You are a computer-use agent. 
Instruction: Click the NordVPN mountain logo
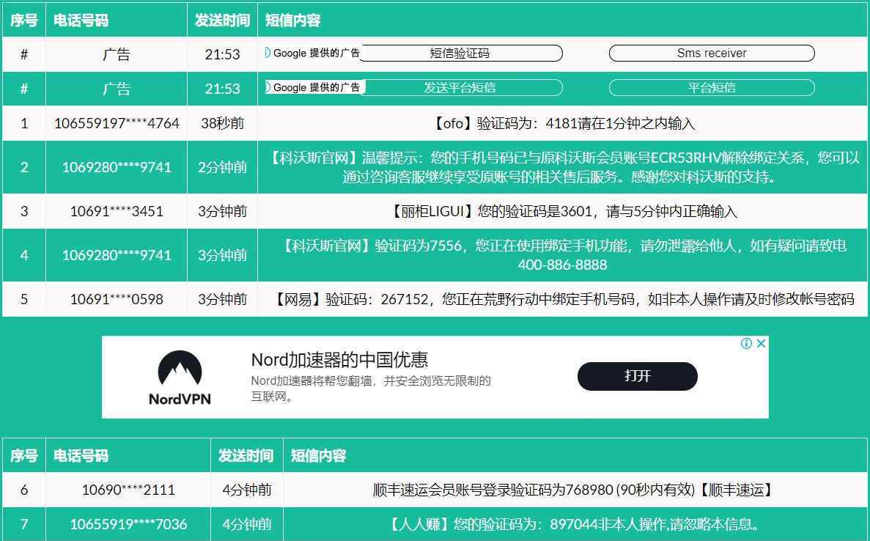pyautogui.click(x=180, y=369)
